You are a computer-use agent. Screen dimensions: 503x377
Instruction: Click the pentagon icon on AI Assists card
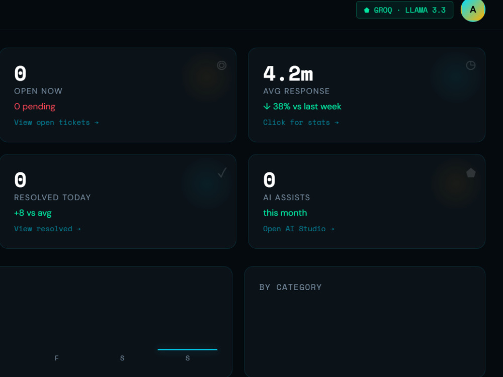(471, 173)
